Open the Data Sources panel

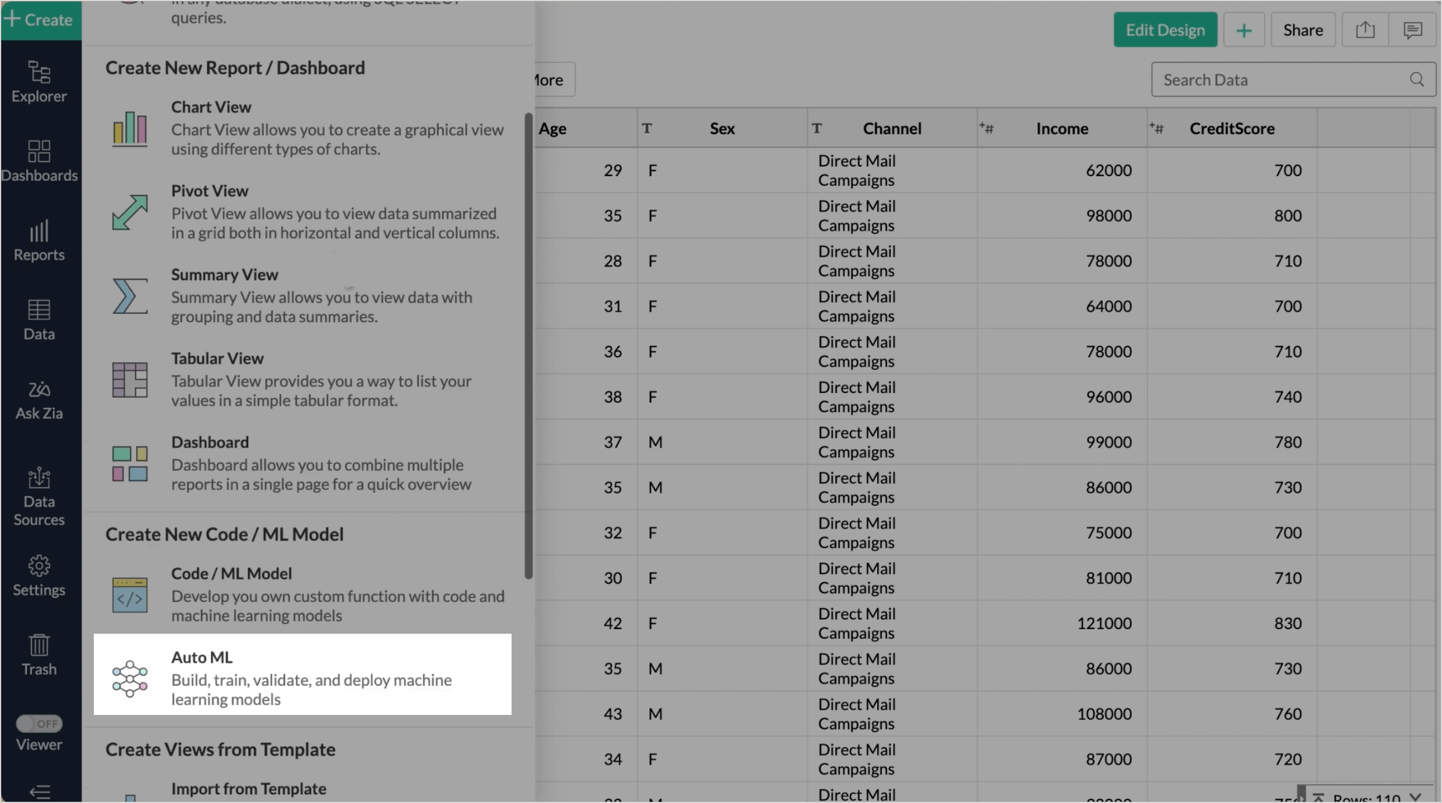tap(38, 496)
